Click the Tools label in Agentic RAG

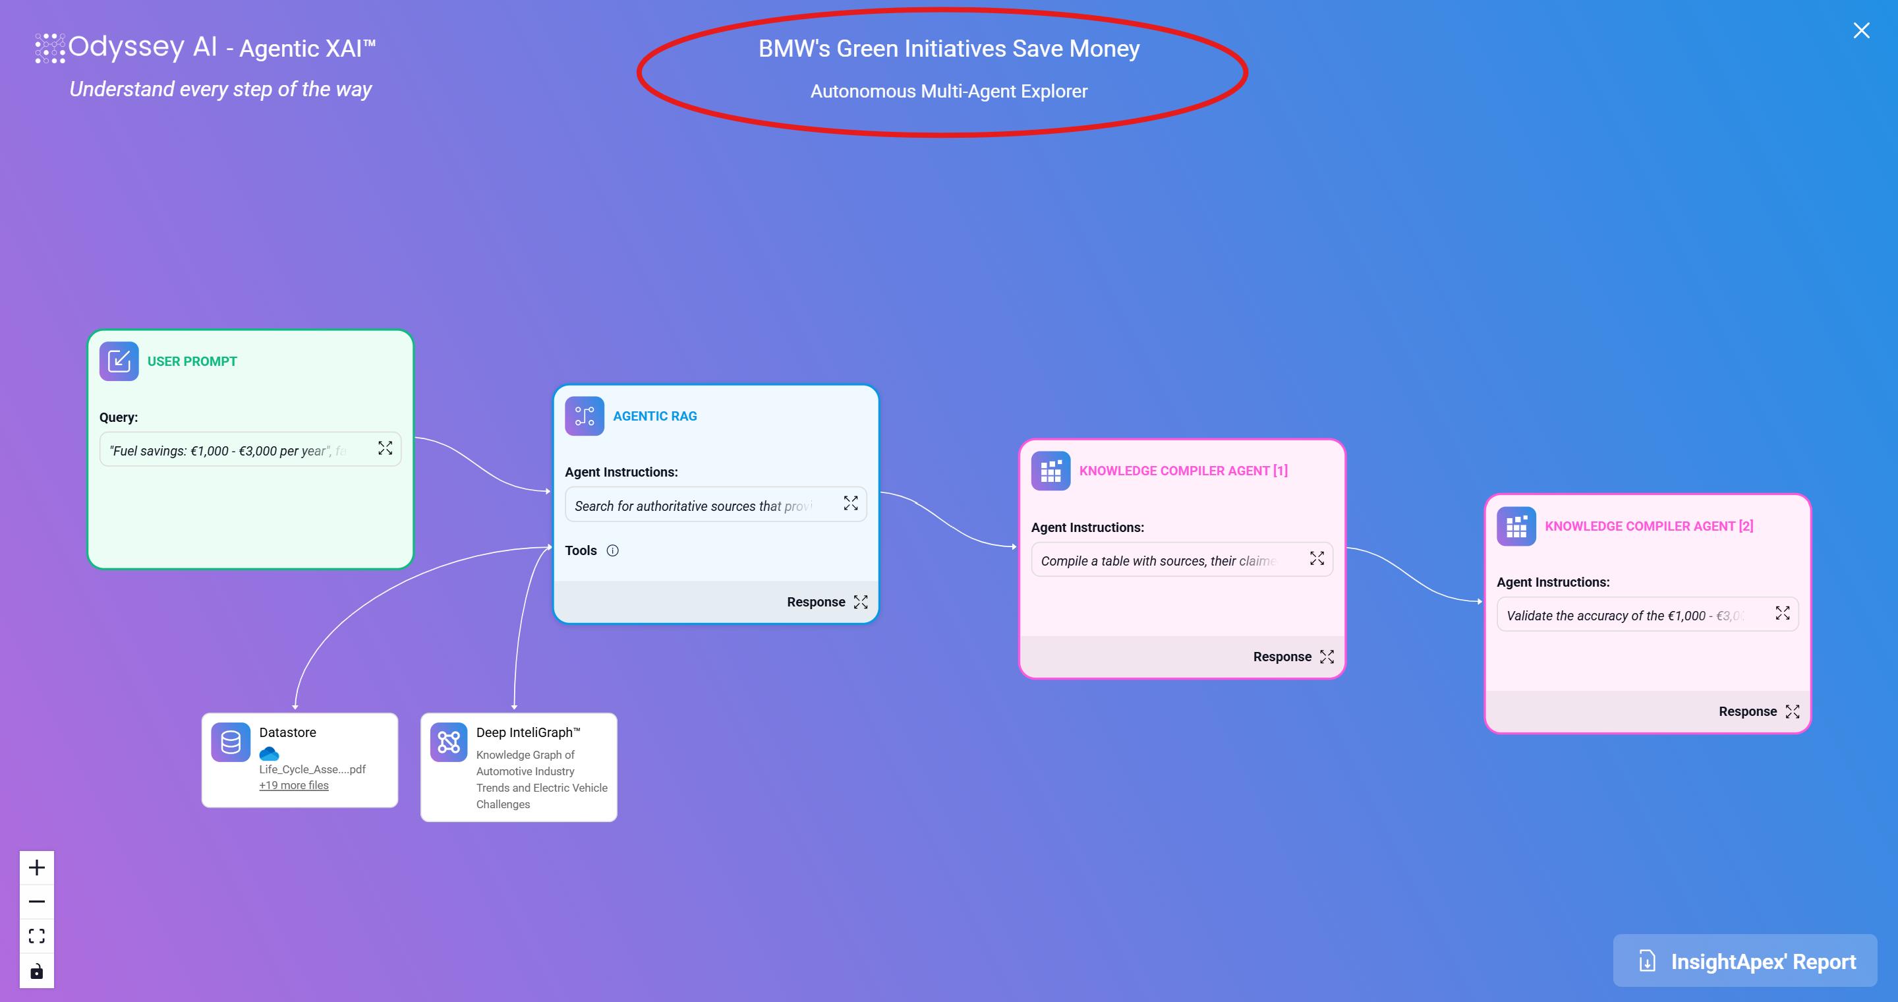click(581, 550)
